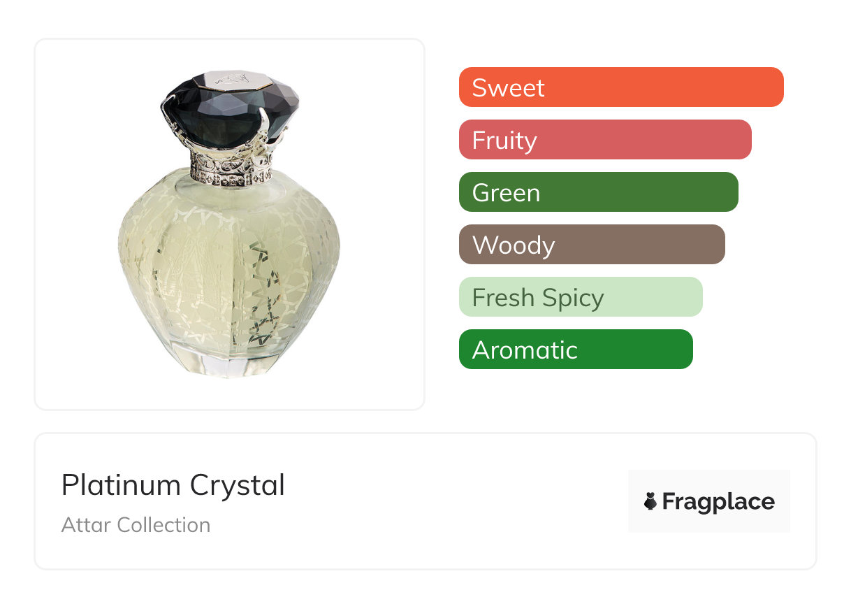This screenshot has width=851, height=604.
Task: Click the "Fresh Spicy" label text
Action: point(538,298)
